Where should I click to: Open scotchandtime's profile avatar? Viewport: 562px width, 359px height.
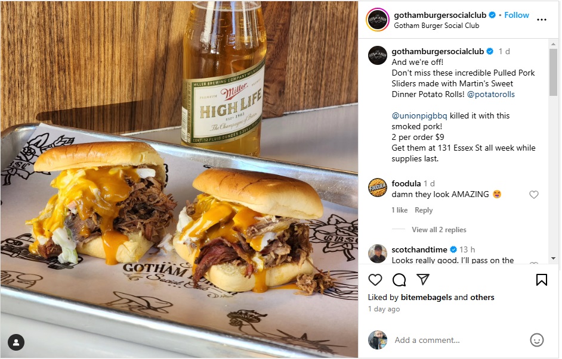coord(378,254)
